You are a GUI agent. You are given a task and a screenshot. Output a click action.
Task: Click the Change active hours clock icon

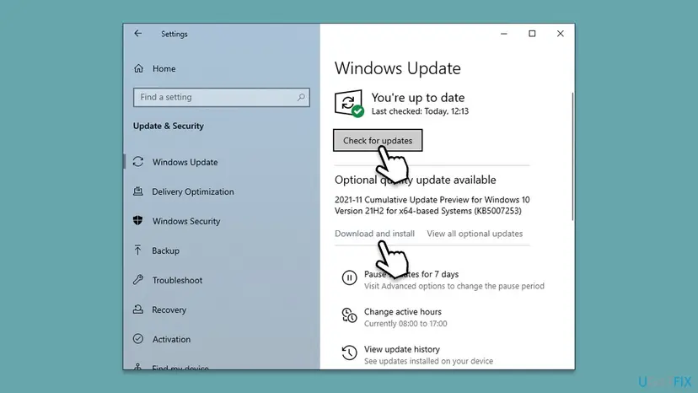[x=350, y=315]
